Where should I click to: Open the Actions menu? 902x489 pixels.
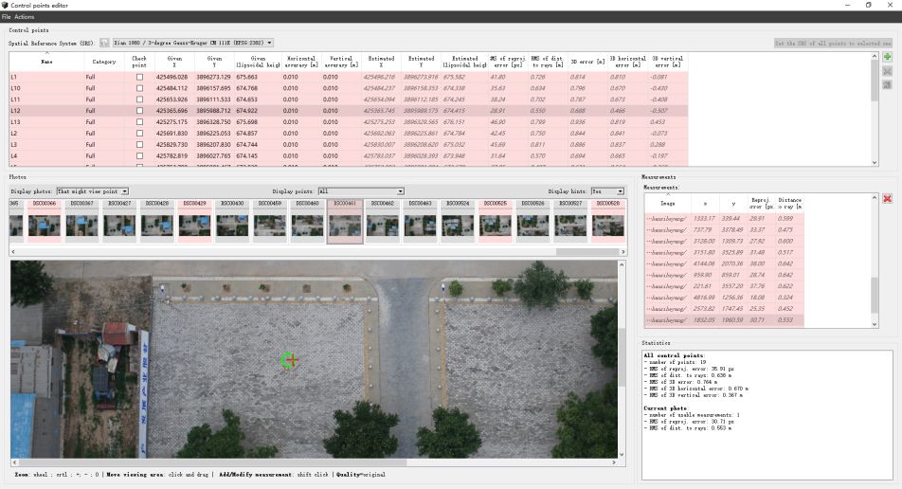pyautogui.click(x=25, y=17)
